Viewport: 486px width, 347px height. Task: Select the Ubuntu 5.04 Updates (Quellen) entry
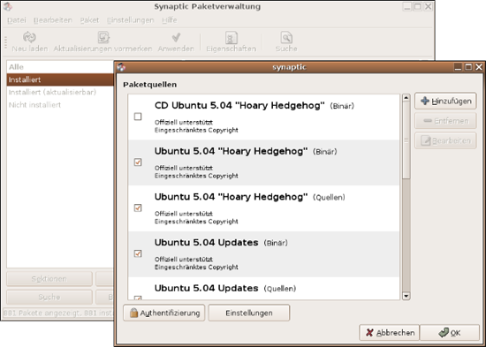point(264,289)
